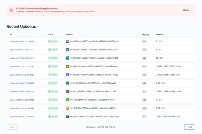202x134 pixels.
Task: Open Upkeep 154663...87950227 link
Action: pyautogui.click(x=22, y=75)
